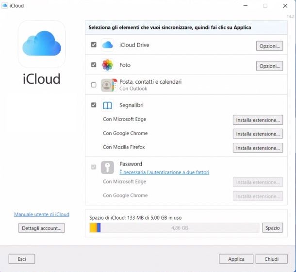Click the Applica button
The height and width of the screenshot is (272, 296).
(x=236, y=259)
